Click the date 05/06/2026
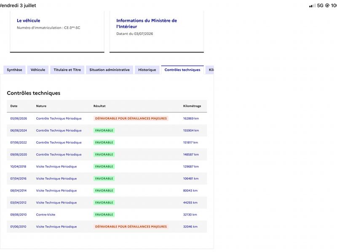 coord(19,118)
